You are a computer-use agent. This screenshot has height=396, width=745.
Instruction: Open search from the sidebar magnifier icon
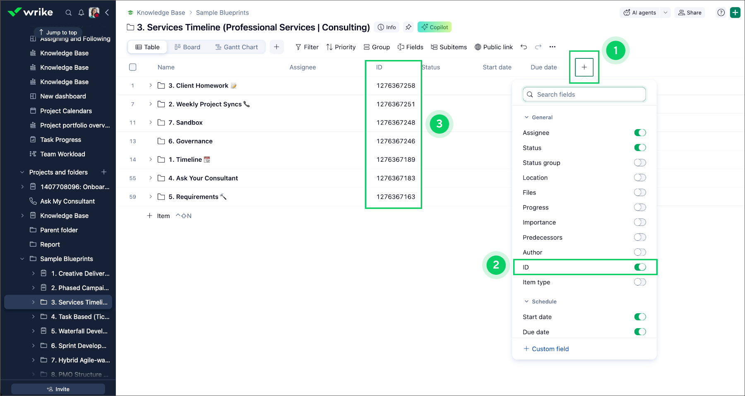(x=69, y=13)
